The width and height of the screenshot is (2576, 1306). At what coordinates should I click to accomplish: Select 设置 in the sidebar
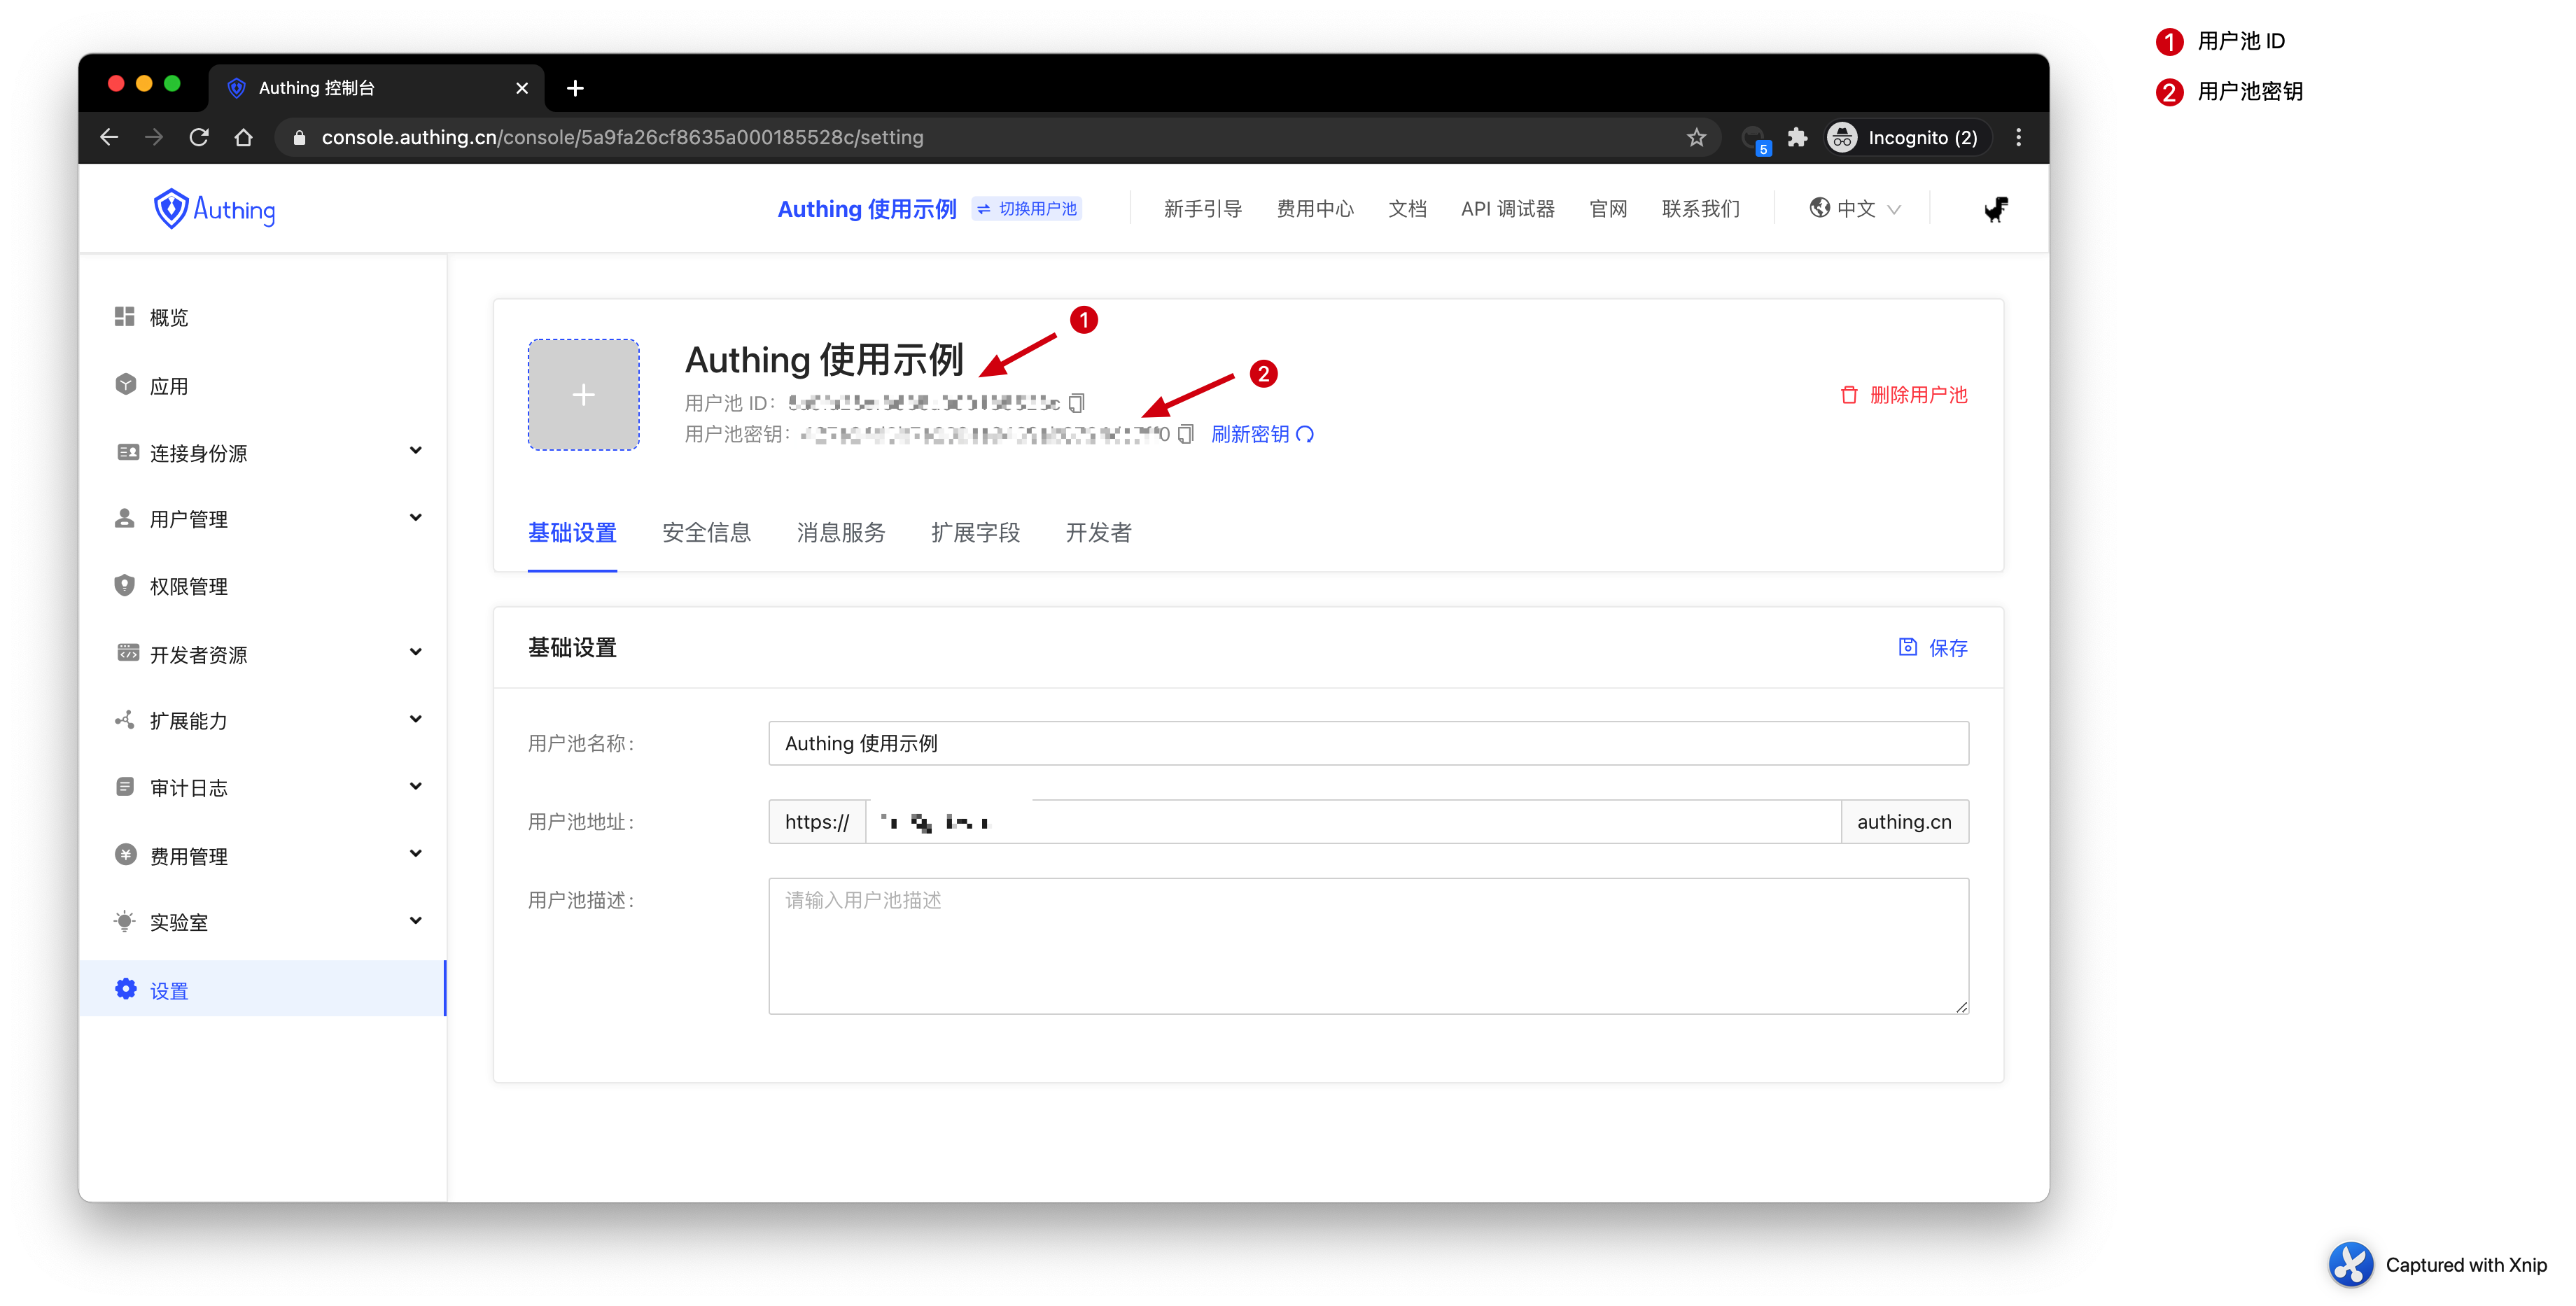pyautogui.click(x=262, y=990)
